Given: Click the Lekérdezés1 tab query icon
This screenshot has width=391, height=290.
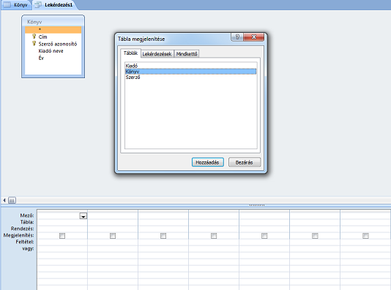Looking at the screenshot, I should 38,4.
